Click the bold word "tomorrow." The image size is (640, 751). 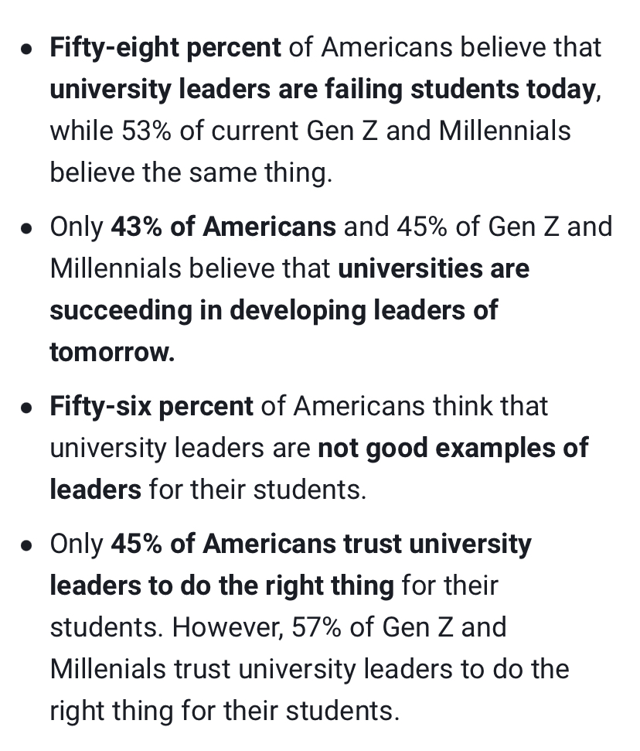112,351
